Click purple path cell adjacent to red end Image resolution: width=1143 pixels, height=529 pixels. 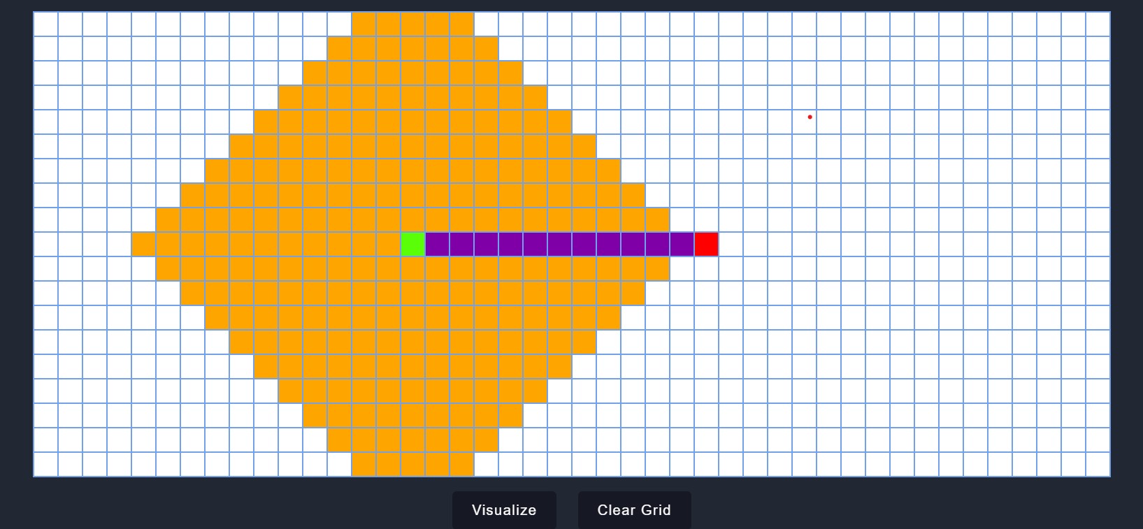(682, 245)
